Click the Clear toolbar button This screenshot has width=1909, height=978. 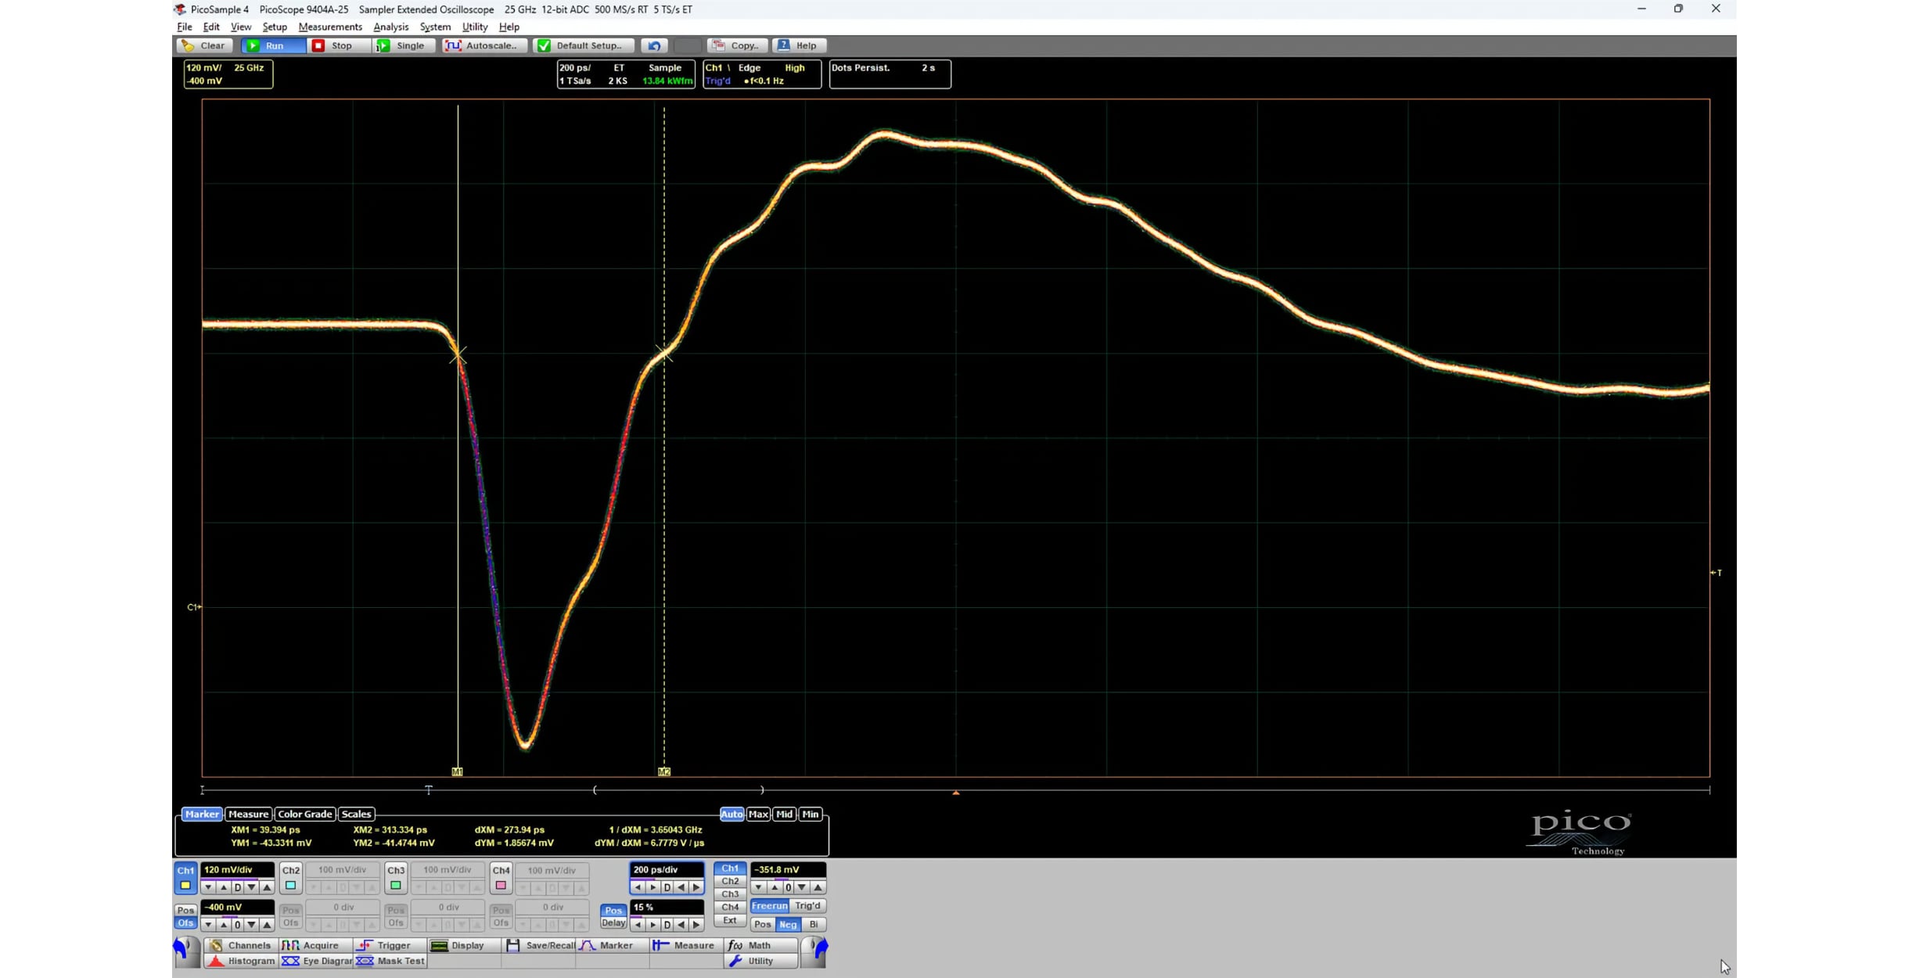(203, 45)
